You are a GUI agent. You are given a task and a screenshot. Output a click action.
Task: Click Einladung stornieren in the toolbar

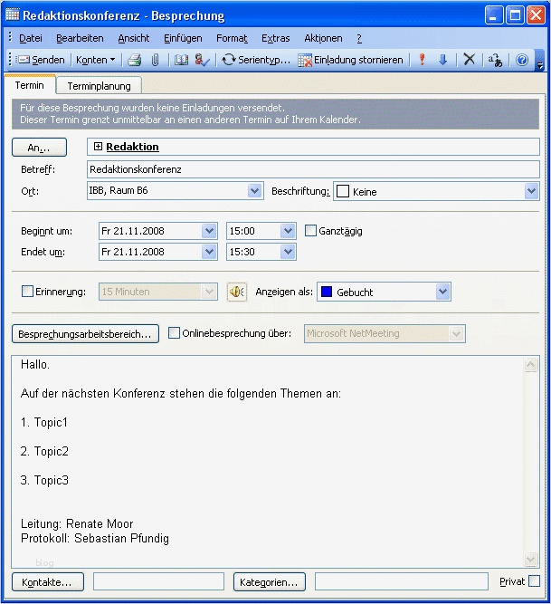[351, 60]
